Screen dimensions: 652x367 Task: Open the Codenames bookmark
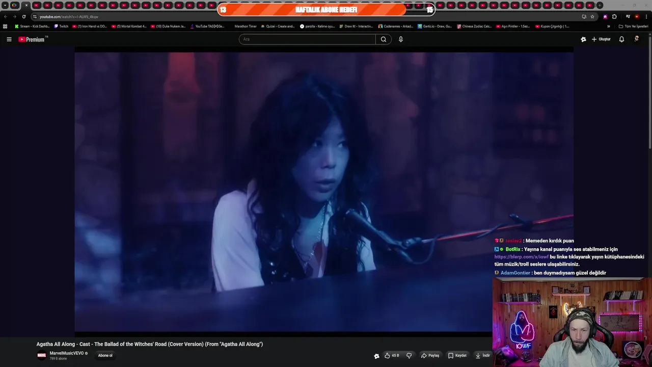click(x=396, y=26)
